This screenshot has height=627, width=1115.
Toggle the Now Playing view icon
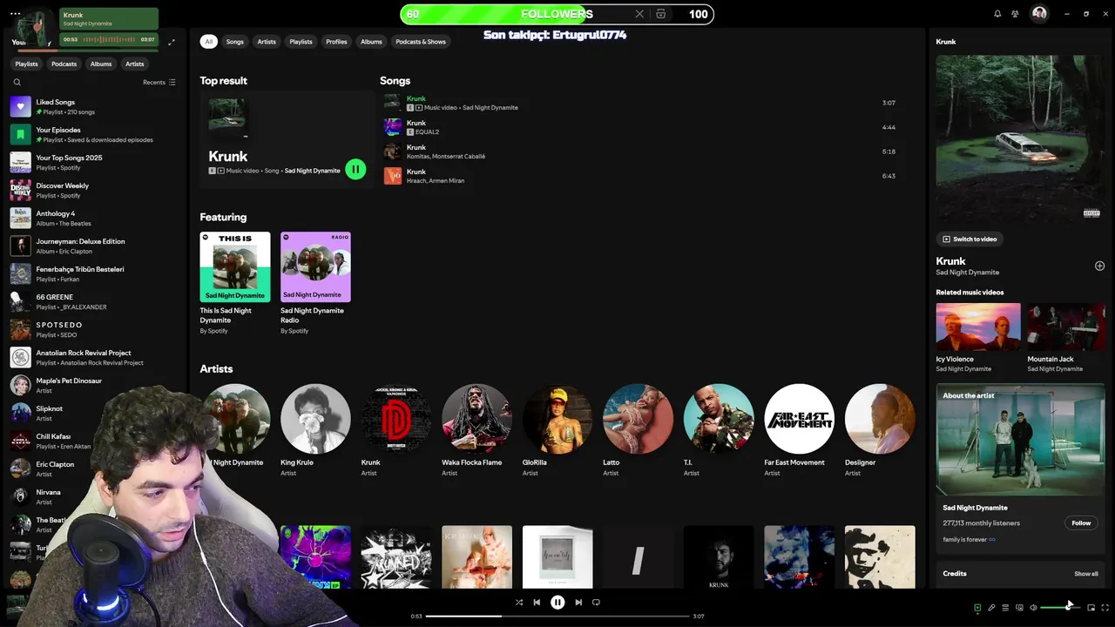(977, 608)
